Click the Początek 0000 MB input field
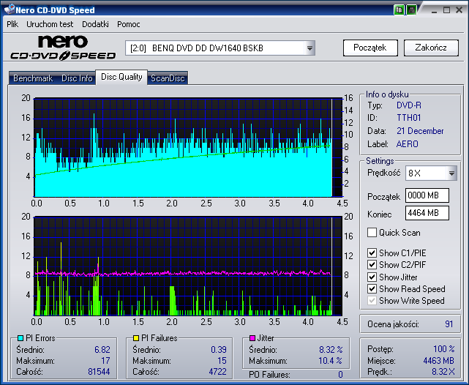 point(427,195)
